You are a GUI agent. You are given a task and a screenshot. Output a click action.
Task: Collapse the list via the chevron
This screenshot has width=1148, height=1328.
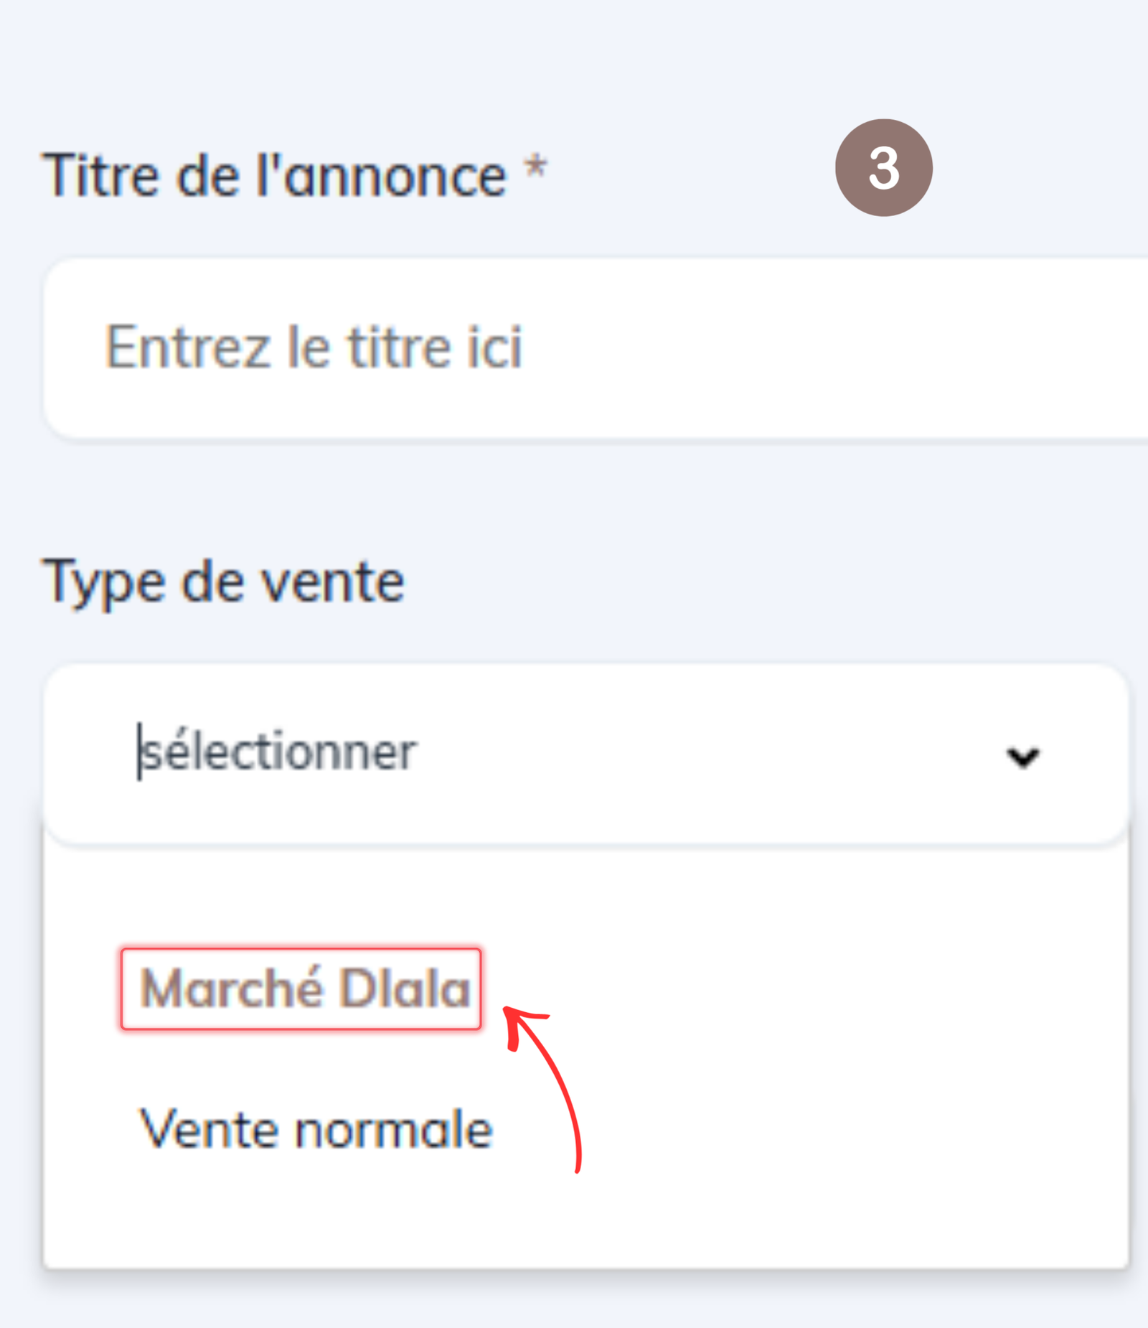pyautogui.click(x=1022, y=757)
